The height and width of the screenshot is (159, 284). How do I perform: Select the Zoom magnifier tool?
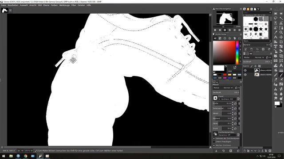[281, 32]
